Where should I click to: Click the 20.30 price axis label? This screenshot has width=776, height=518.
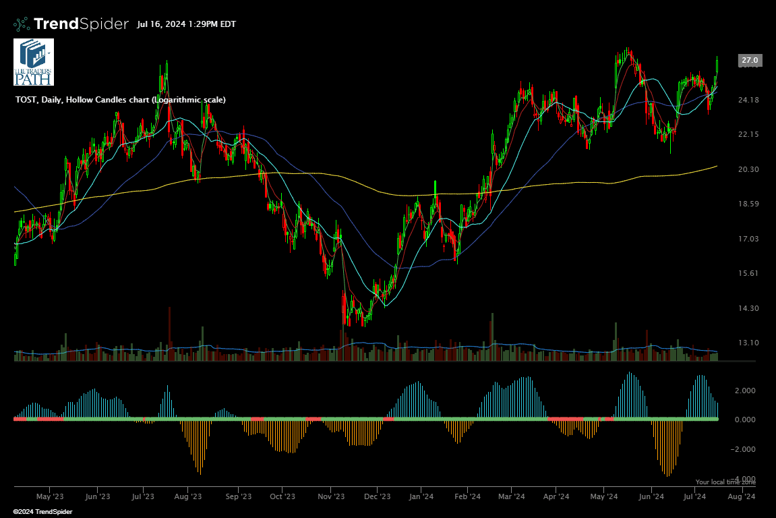coord(750,169)
